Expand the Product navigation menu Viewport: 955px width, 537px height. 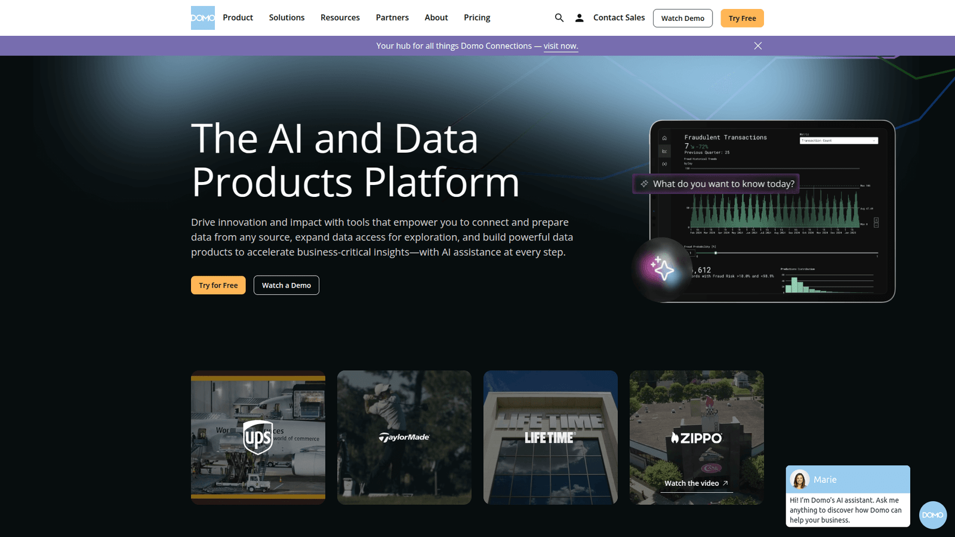pyautogui.click(x=238, y=17)
